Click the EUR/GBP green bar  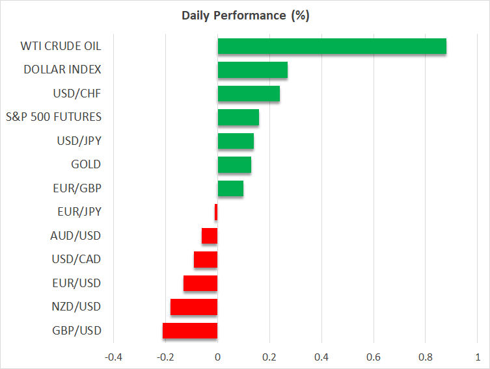click(230, 188)
